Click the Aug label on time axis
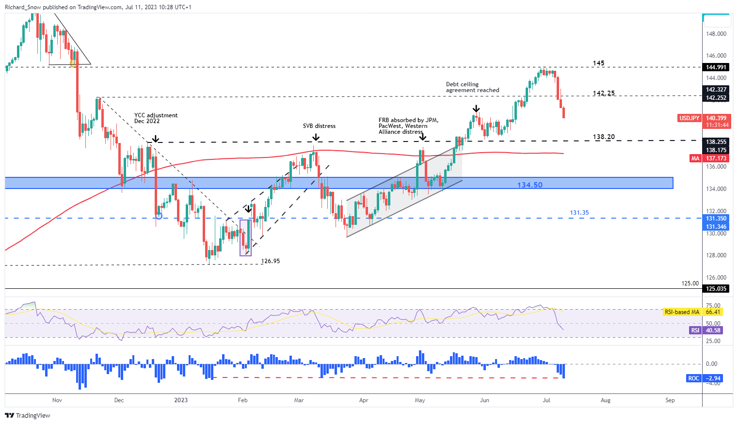The image size is (738, 424). pyautogui.click(x=606, y=400)
